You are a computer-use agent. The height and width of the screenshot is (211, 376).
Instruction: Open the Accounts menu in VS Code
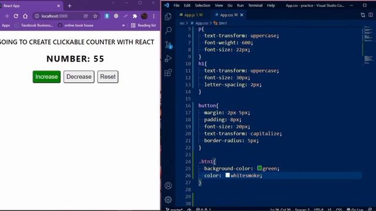[x=168, y=186]
